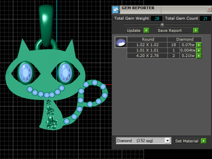Click the Set Material button label
The width and height of the screenshot is (212, 159).
pyautogui.click(x=187, y=141)
